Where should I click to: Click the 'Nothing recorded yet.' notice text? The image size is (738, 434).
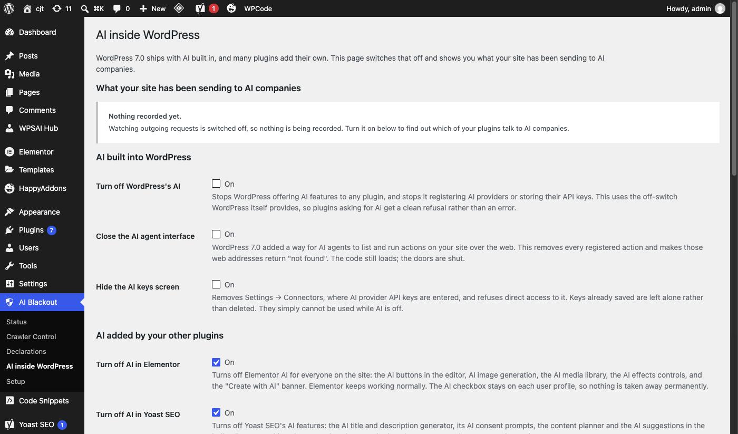[145, 116]
